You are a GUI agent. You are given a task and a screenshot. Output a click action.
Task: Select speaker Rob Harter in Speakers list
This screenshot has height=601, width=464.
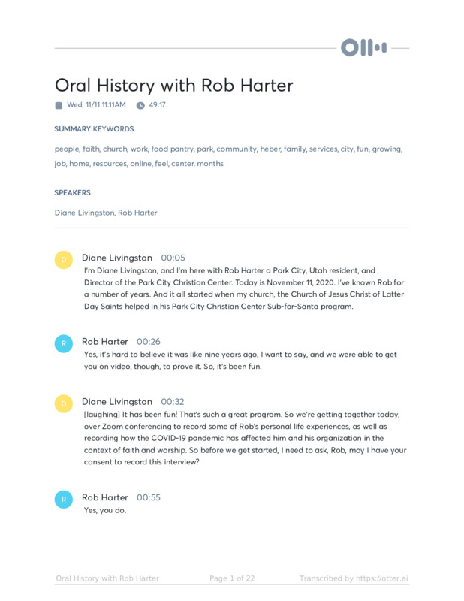tap(137, 213)
